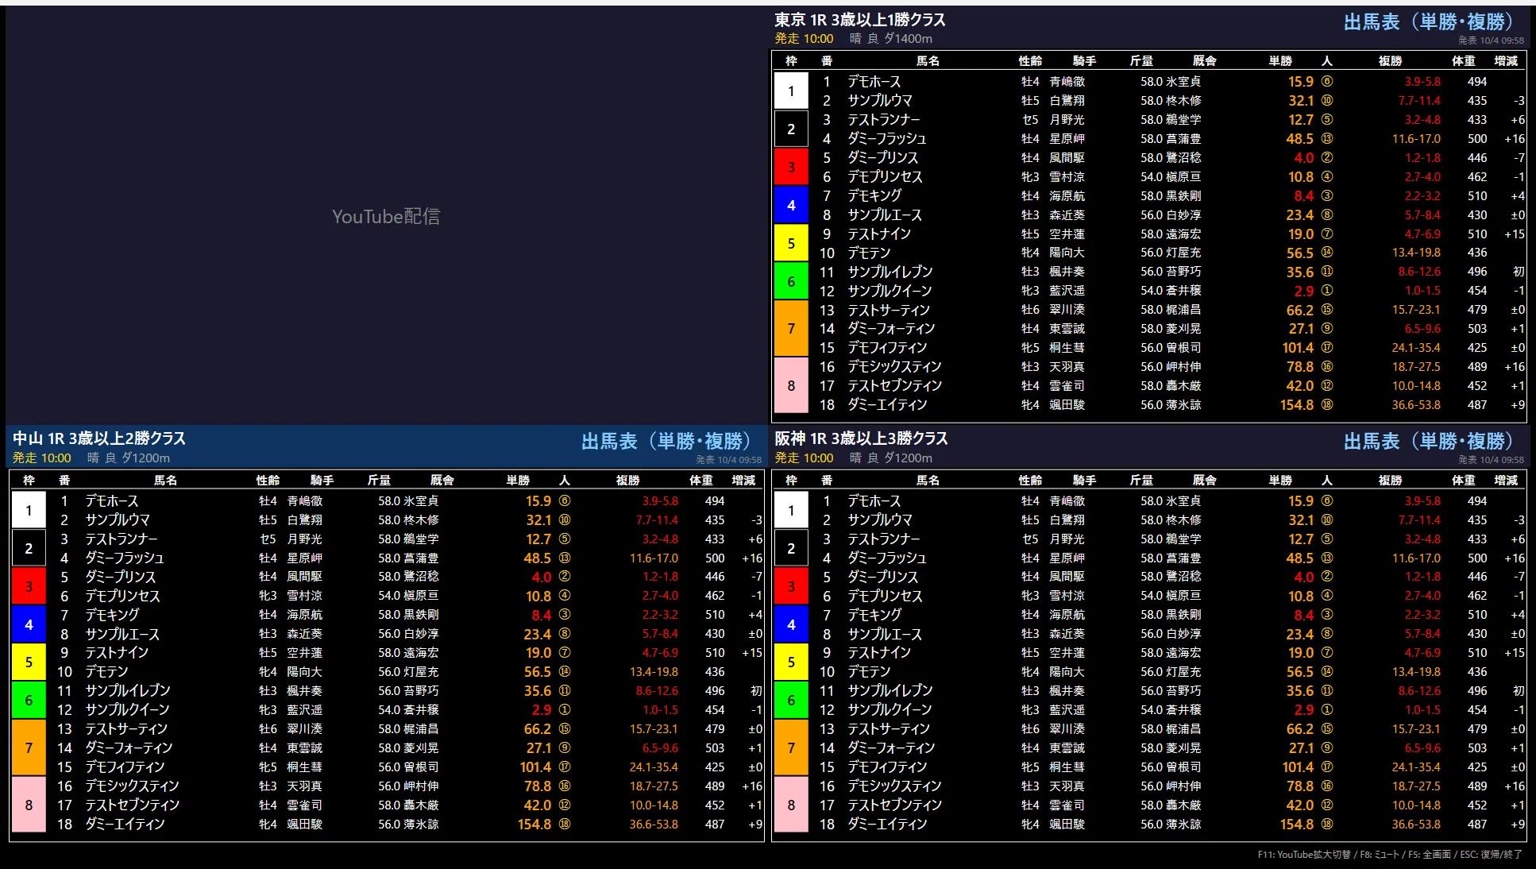Select the 中山 1R 3歳以上2勝クラス race title
This screenshot has height=869, width=1536.
tap(99, 438)
